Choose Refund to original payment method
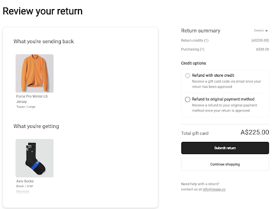This screenshot has height=209, width=273. [x=188, y=99]
